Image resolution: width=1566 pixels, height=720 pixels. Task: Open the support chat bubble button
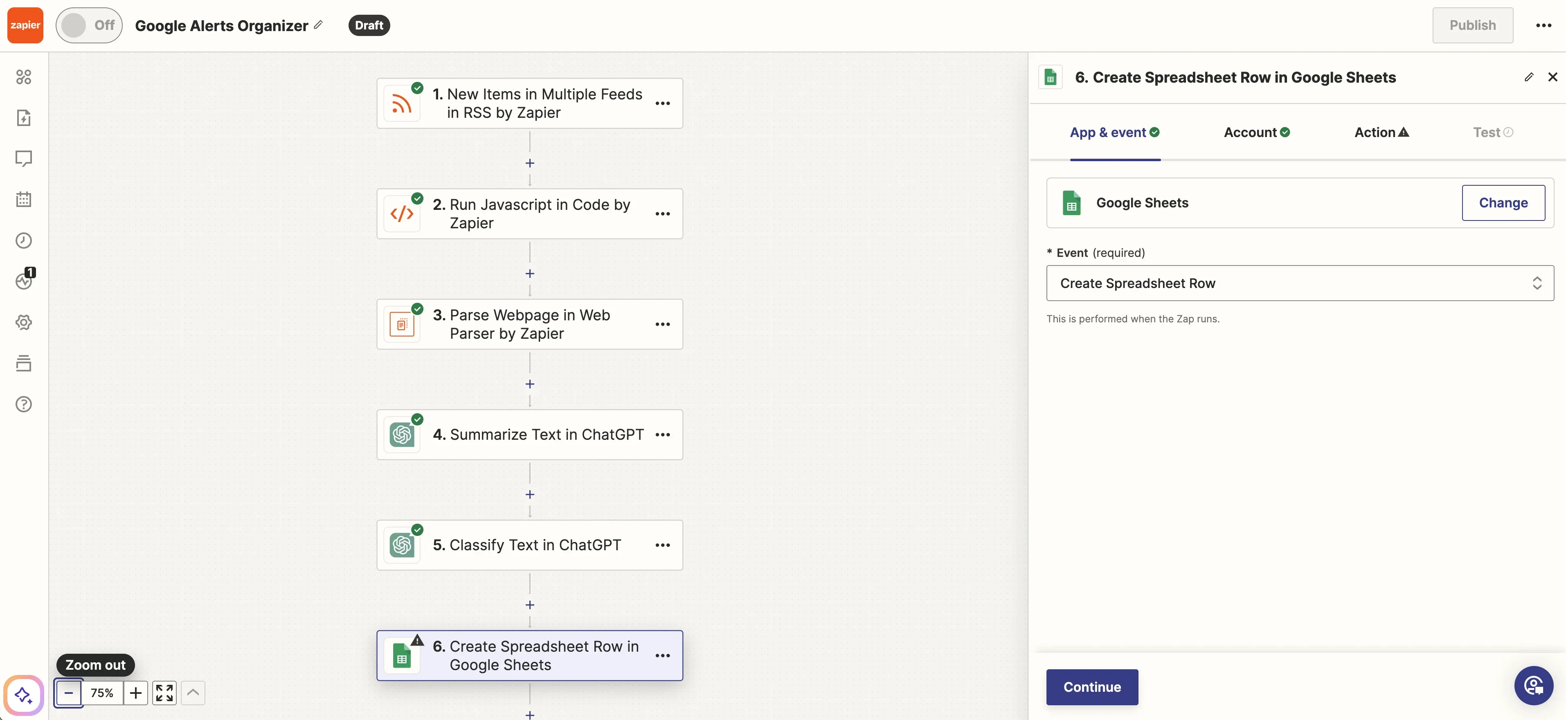click(x=1533, y=685)
